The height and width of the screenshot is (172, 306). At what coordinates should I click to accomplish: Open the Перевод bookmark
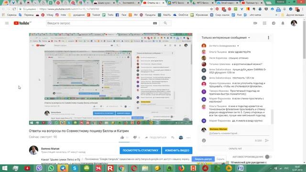coord(26,15)
